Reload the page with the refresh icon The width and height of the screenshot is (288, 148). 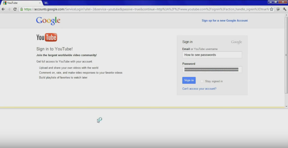click(x=15, y=9)
